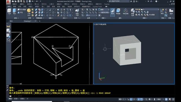Click the Open file folder icon
Viewport: 181px width, 102px height.
tap(16, 1)
